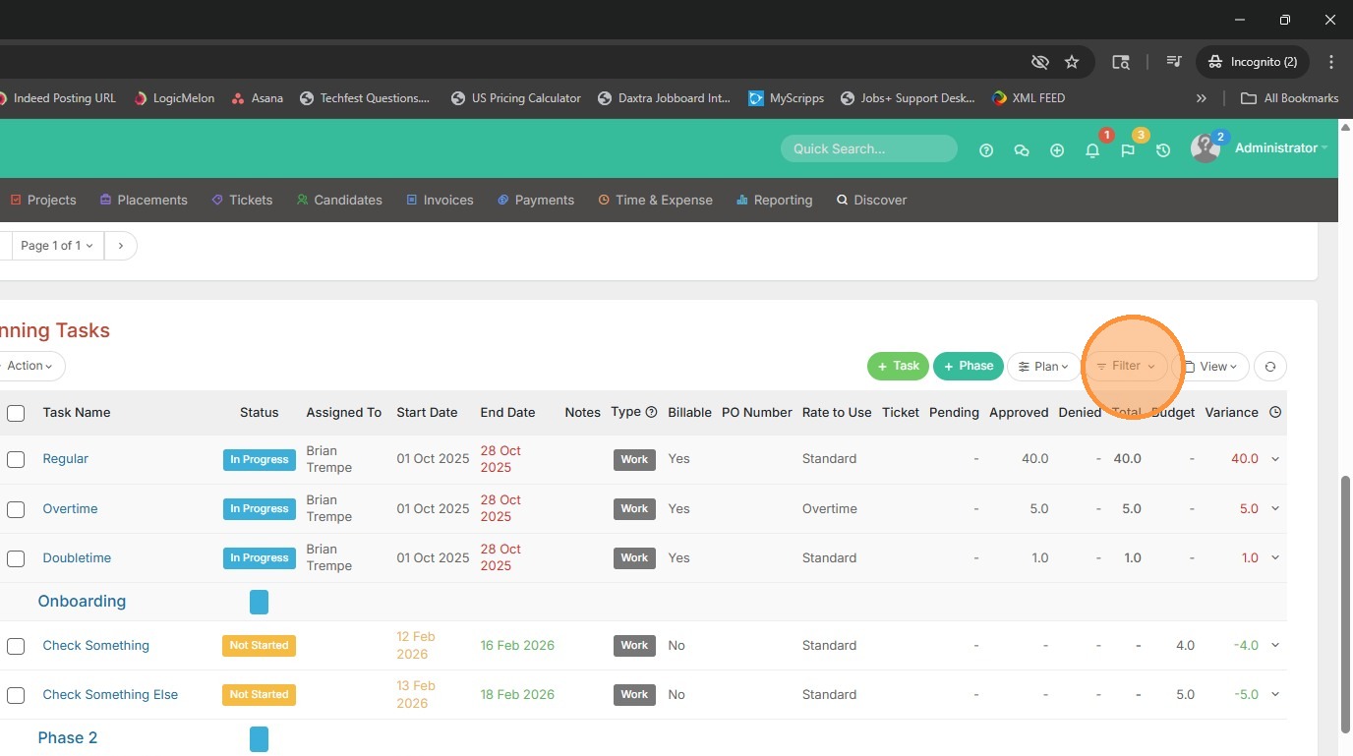Open the Tickets menu
The image size is (1353, 756).
(x=242, y=201)
